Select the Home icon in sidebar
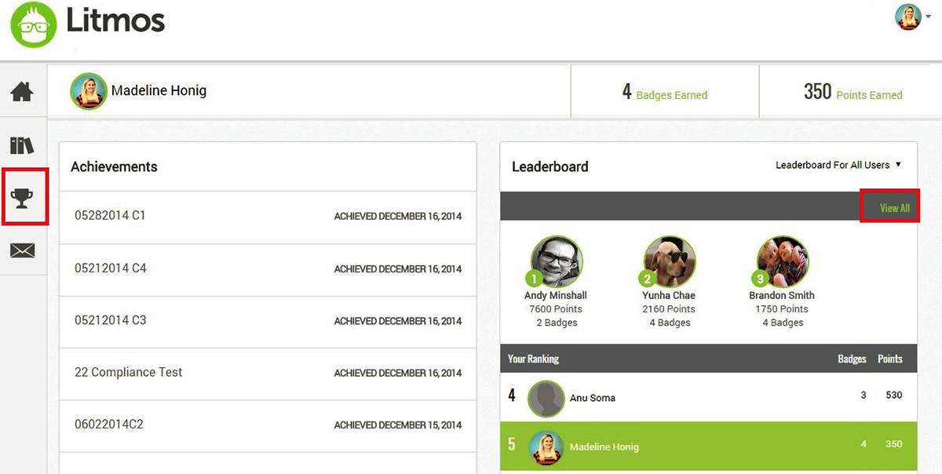The height and width of the screenshot is (474, 942). tap(22, 91)
